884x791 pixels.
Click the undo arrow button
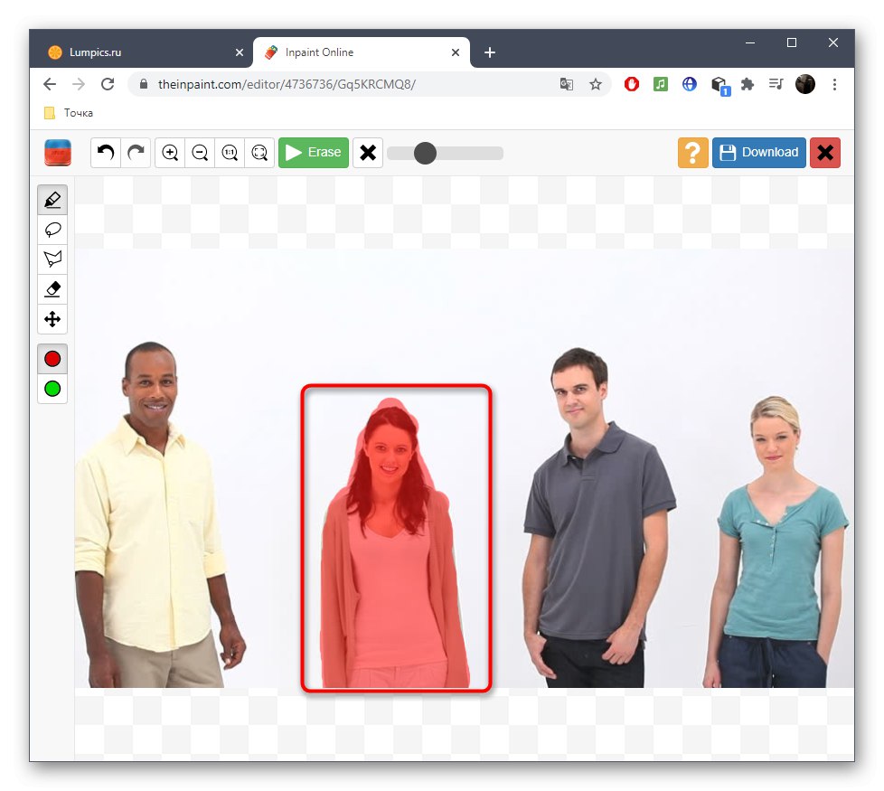click(x=106, y=152)
